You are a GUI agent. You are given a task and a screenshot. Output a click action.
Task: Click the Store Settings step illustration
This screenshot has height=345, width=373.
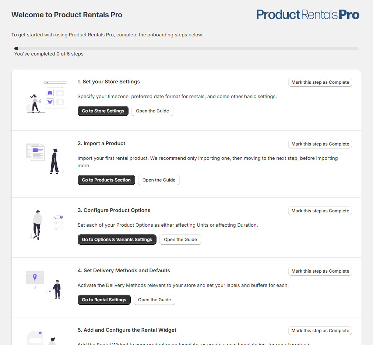46,97
